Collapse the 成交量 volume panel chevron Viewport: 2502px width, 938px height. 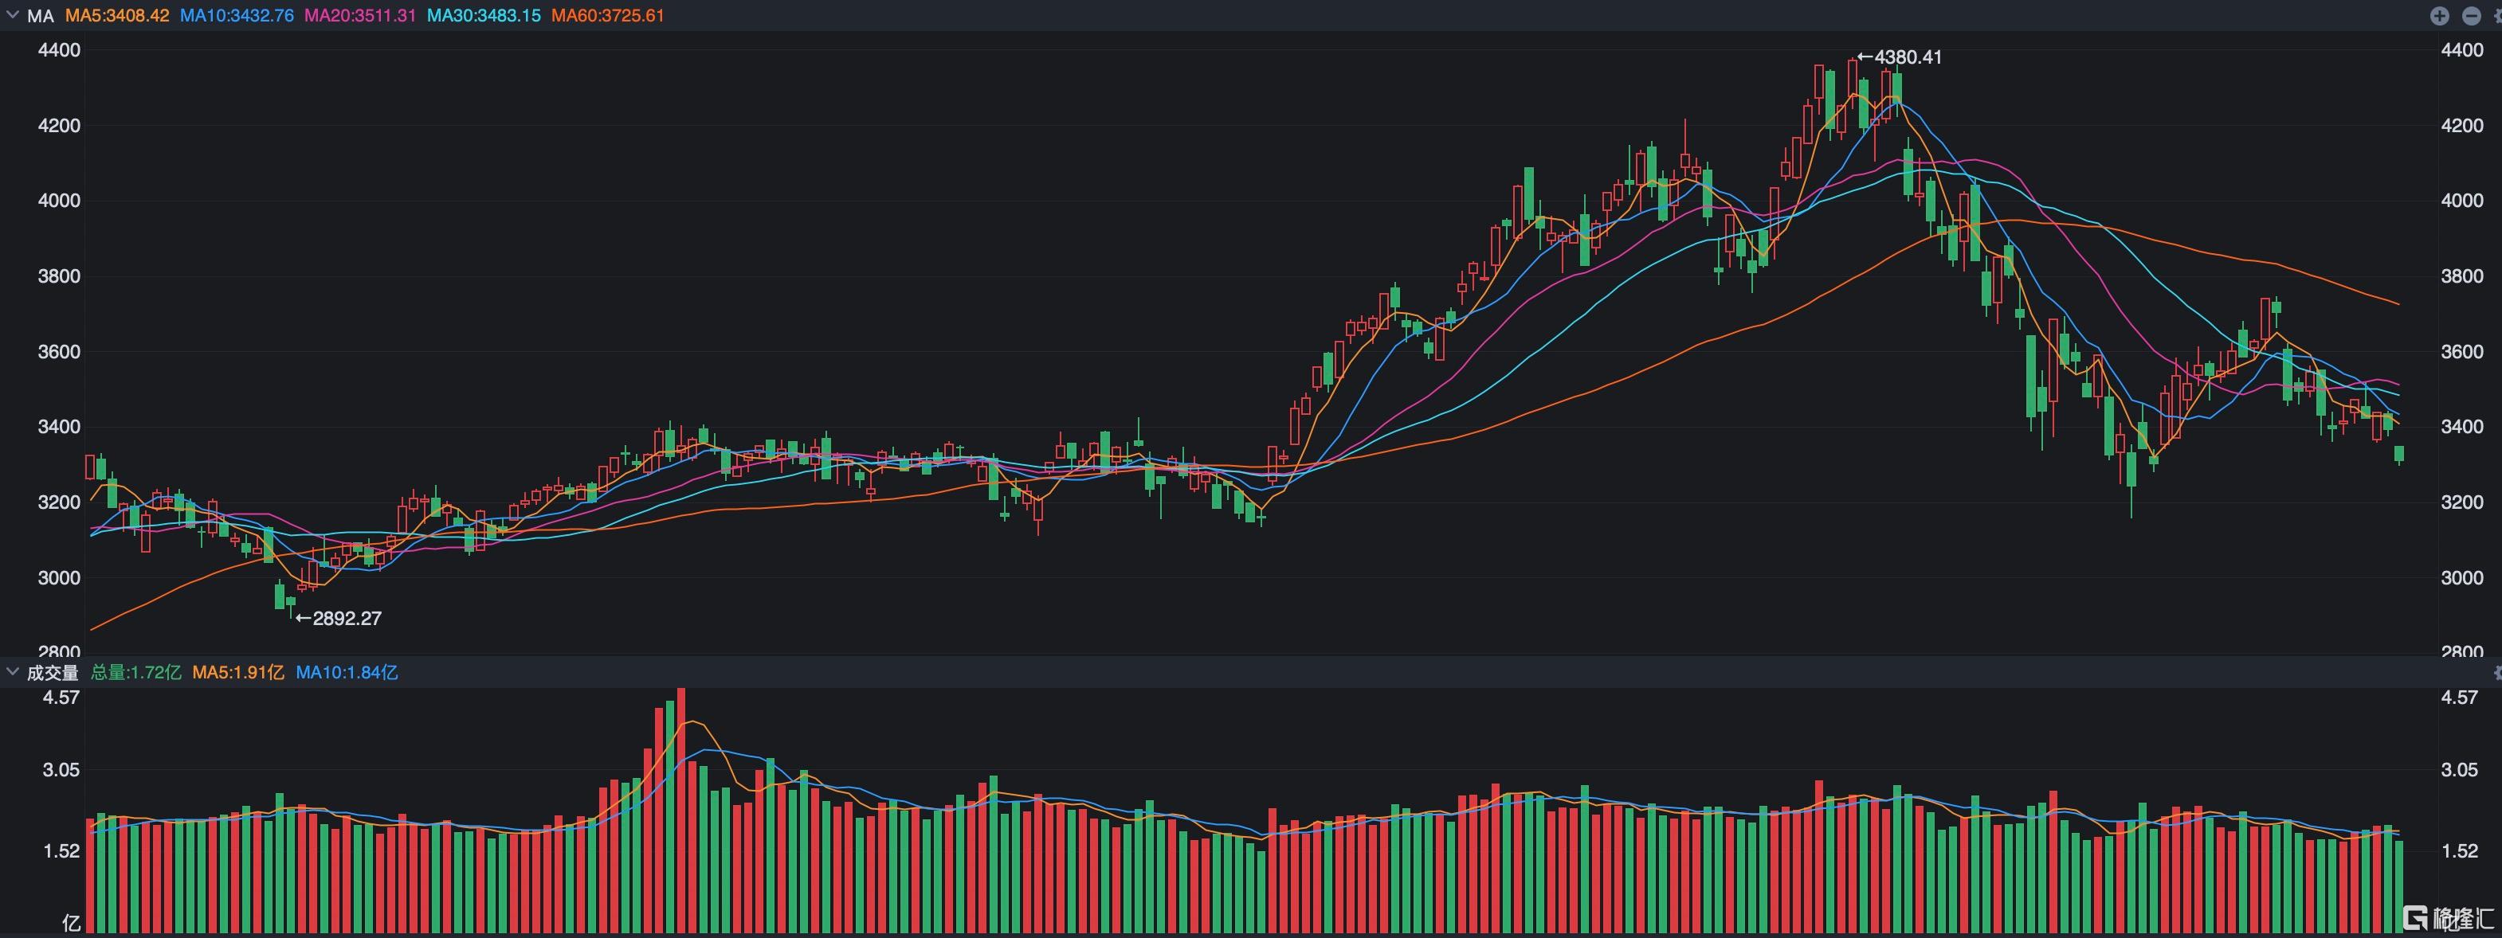(13, 672)
